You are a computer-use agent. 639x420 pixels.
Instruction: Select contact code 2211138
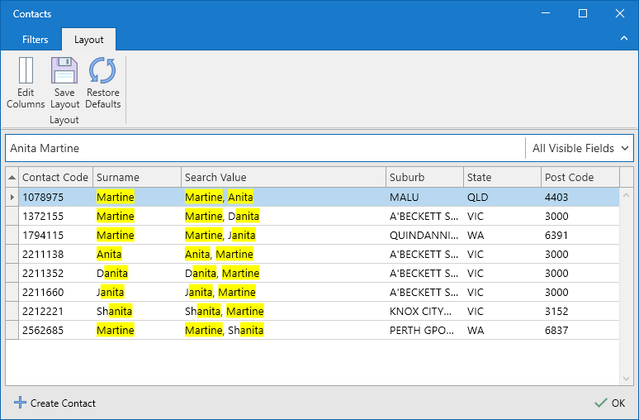click(43, 255)
